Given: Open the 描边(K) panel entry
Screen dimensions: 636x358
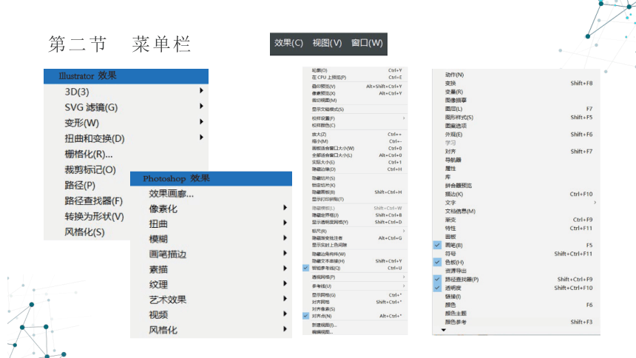Looking at the screenshot, I should click(516, 194).
